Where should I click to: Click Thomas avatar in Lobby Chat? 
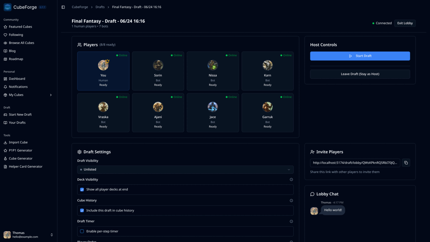[x=314, y=211]
